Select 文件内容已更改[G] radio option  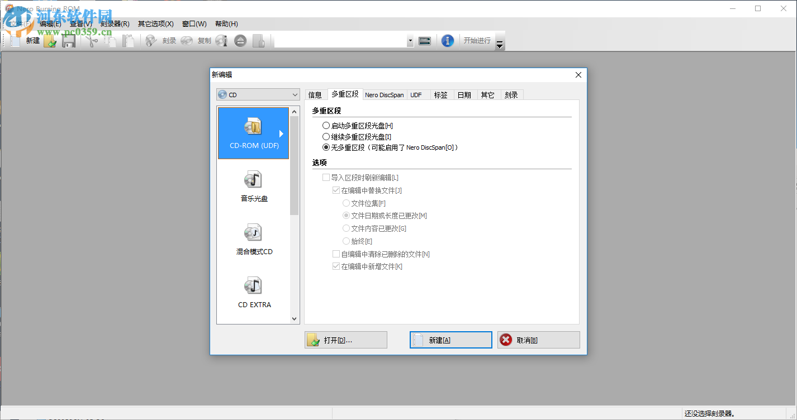tap(374, 228)
